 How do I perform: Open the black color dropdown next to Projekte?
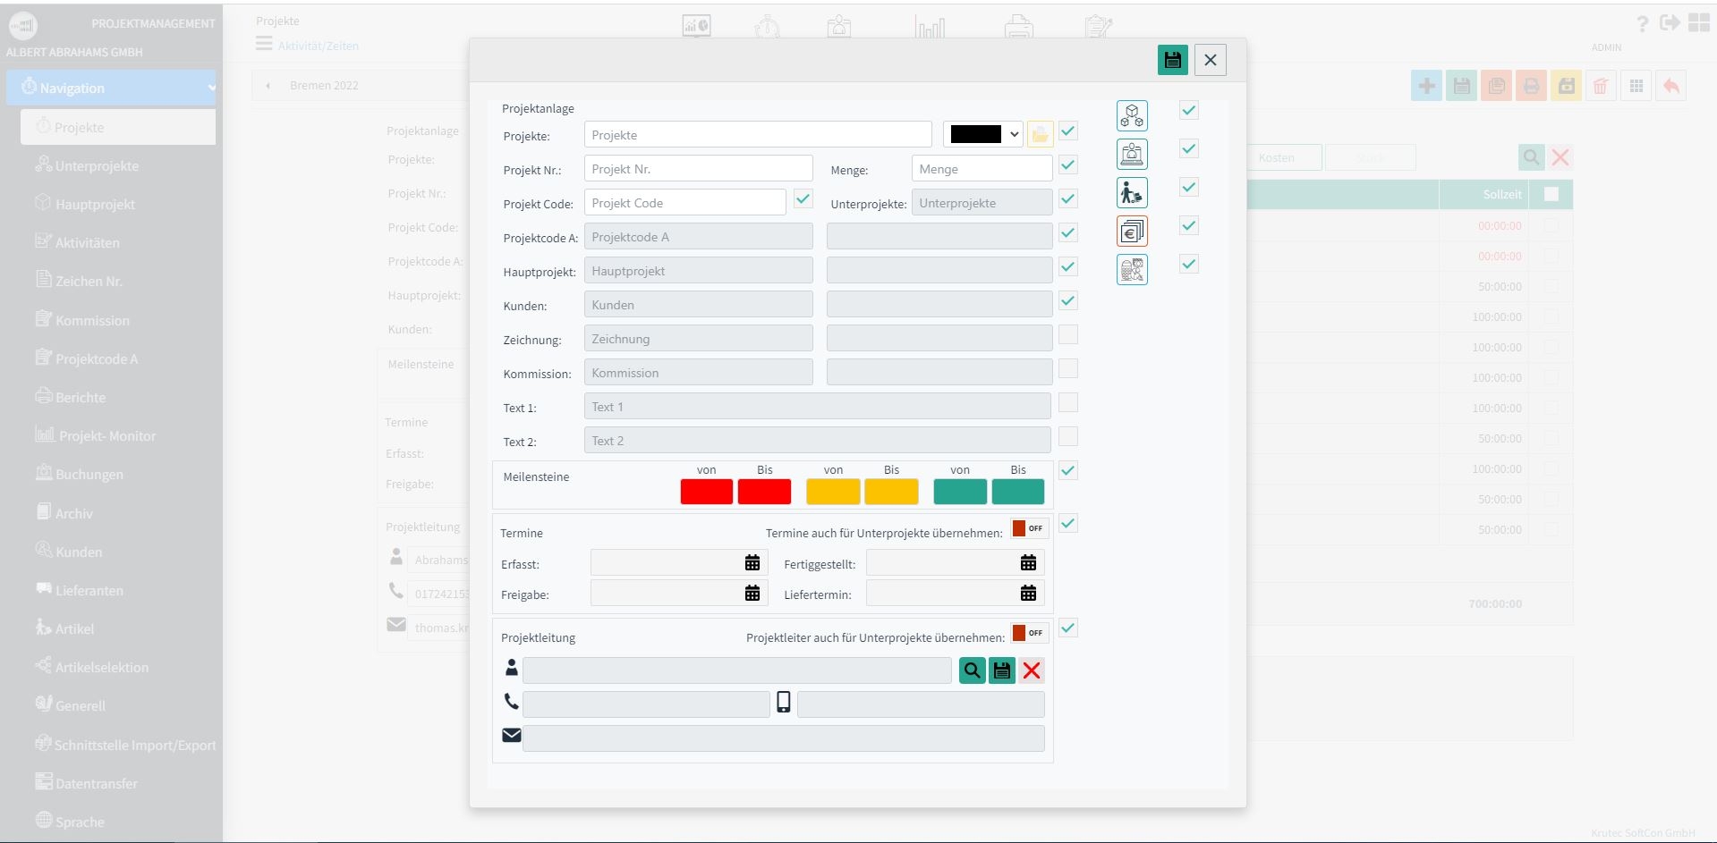(x=983, y=134)
